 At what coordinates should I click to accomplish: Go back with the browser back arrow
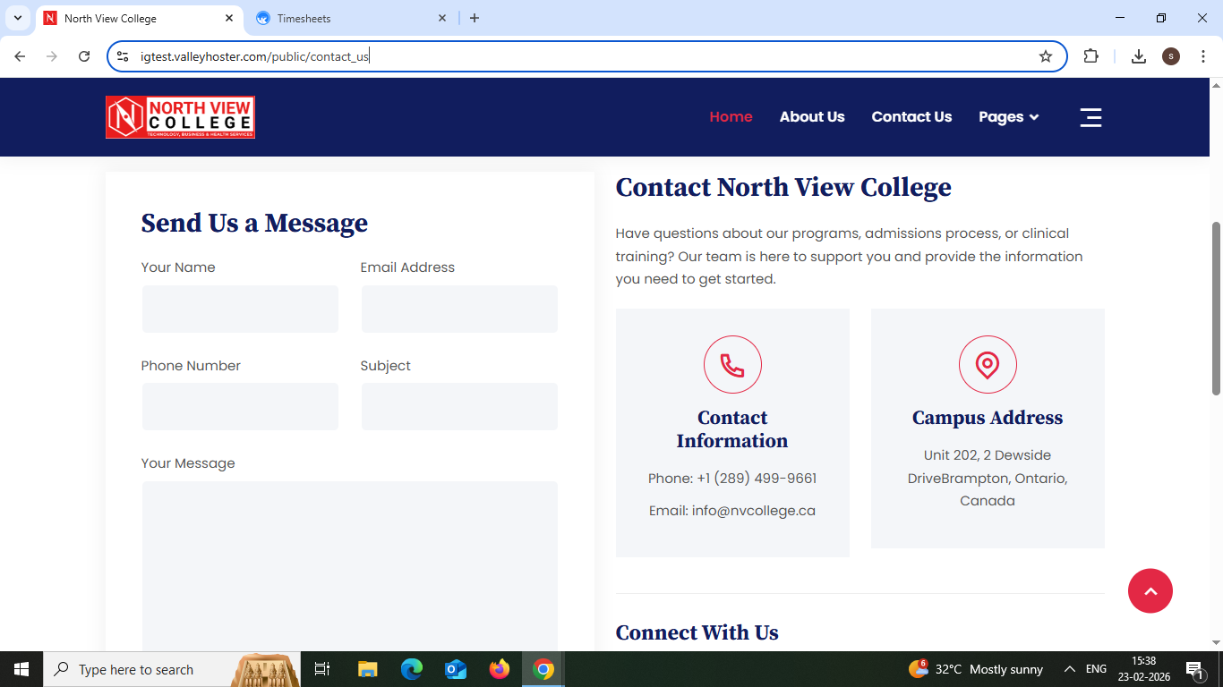pyautogui.click(x=20, y=56)
